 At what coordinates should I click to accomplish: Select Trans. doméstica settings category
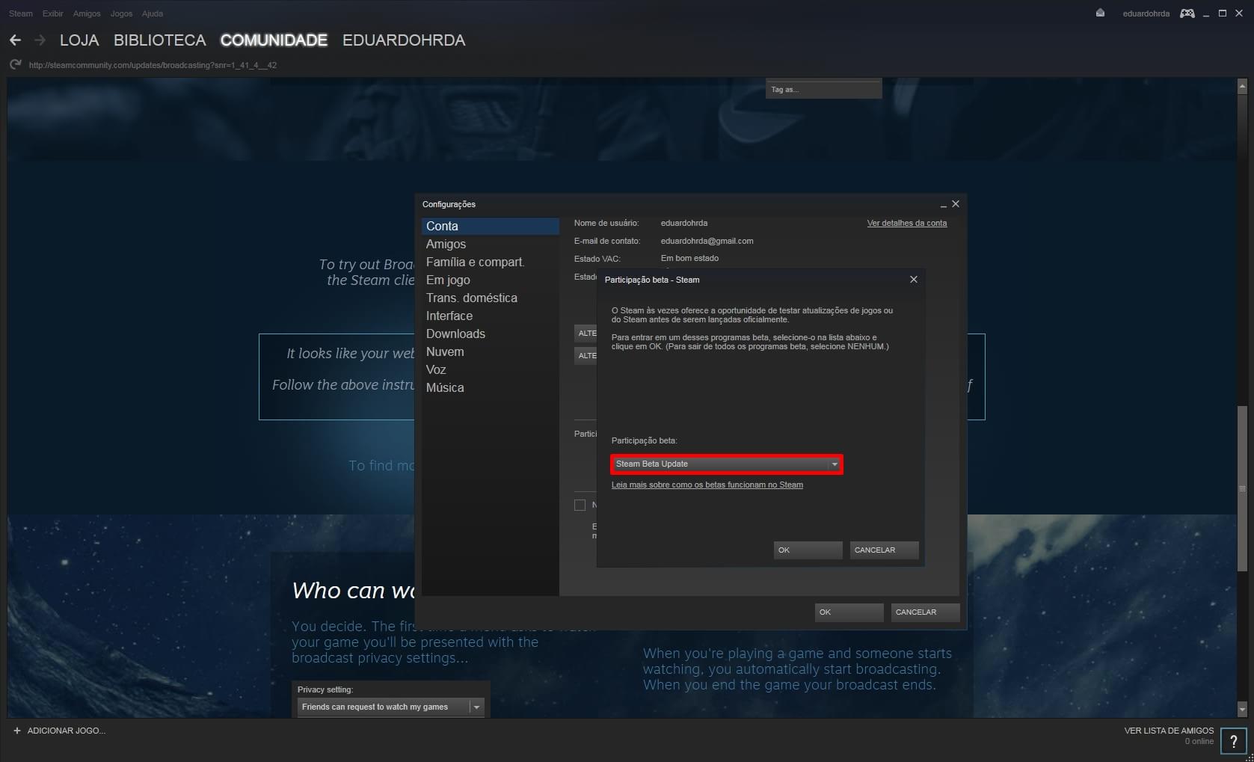491,298
